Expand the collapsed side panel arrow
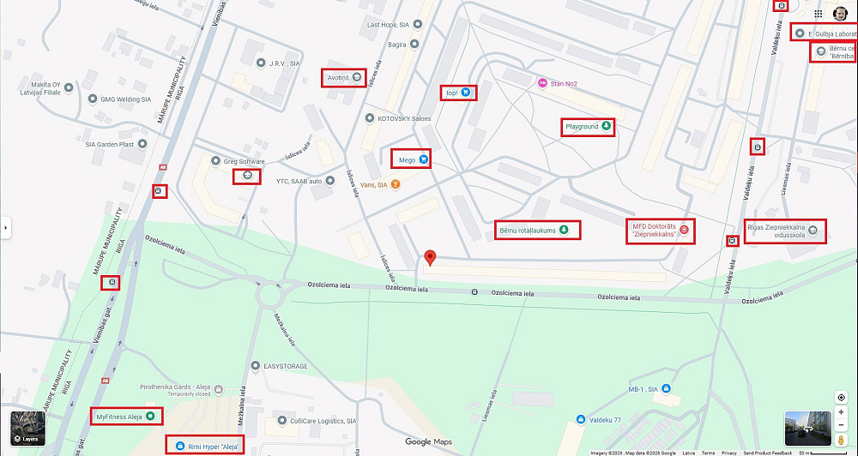 (5, 227)
